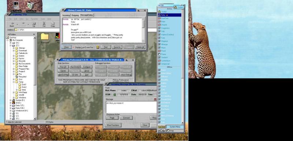Click message text box reading "oh like ya mean it"
This screenshot has width=293, height=141.
tap(131, 107)
